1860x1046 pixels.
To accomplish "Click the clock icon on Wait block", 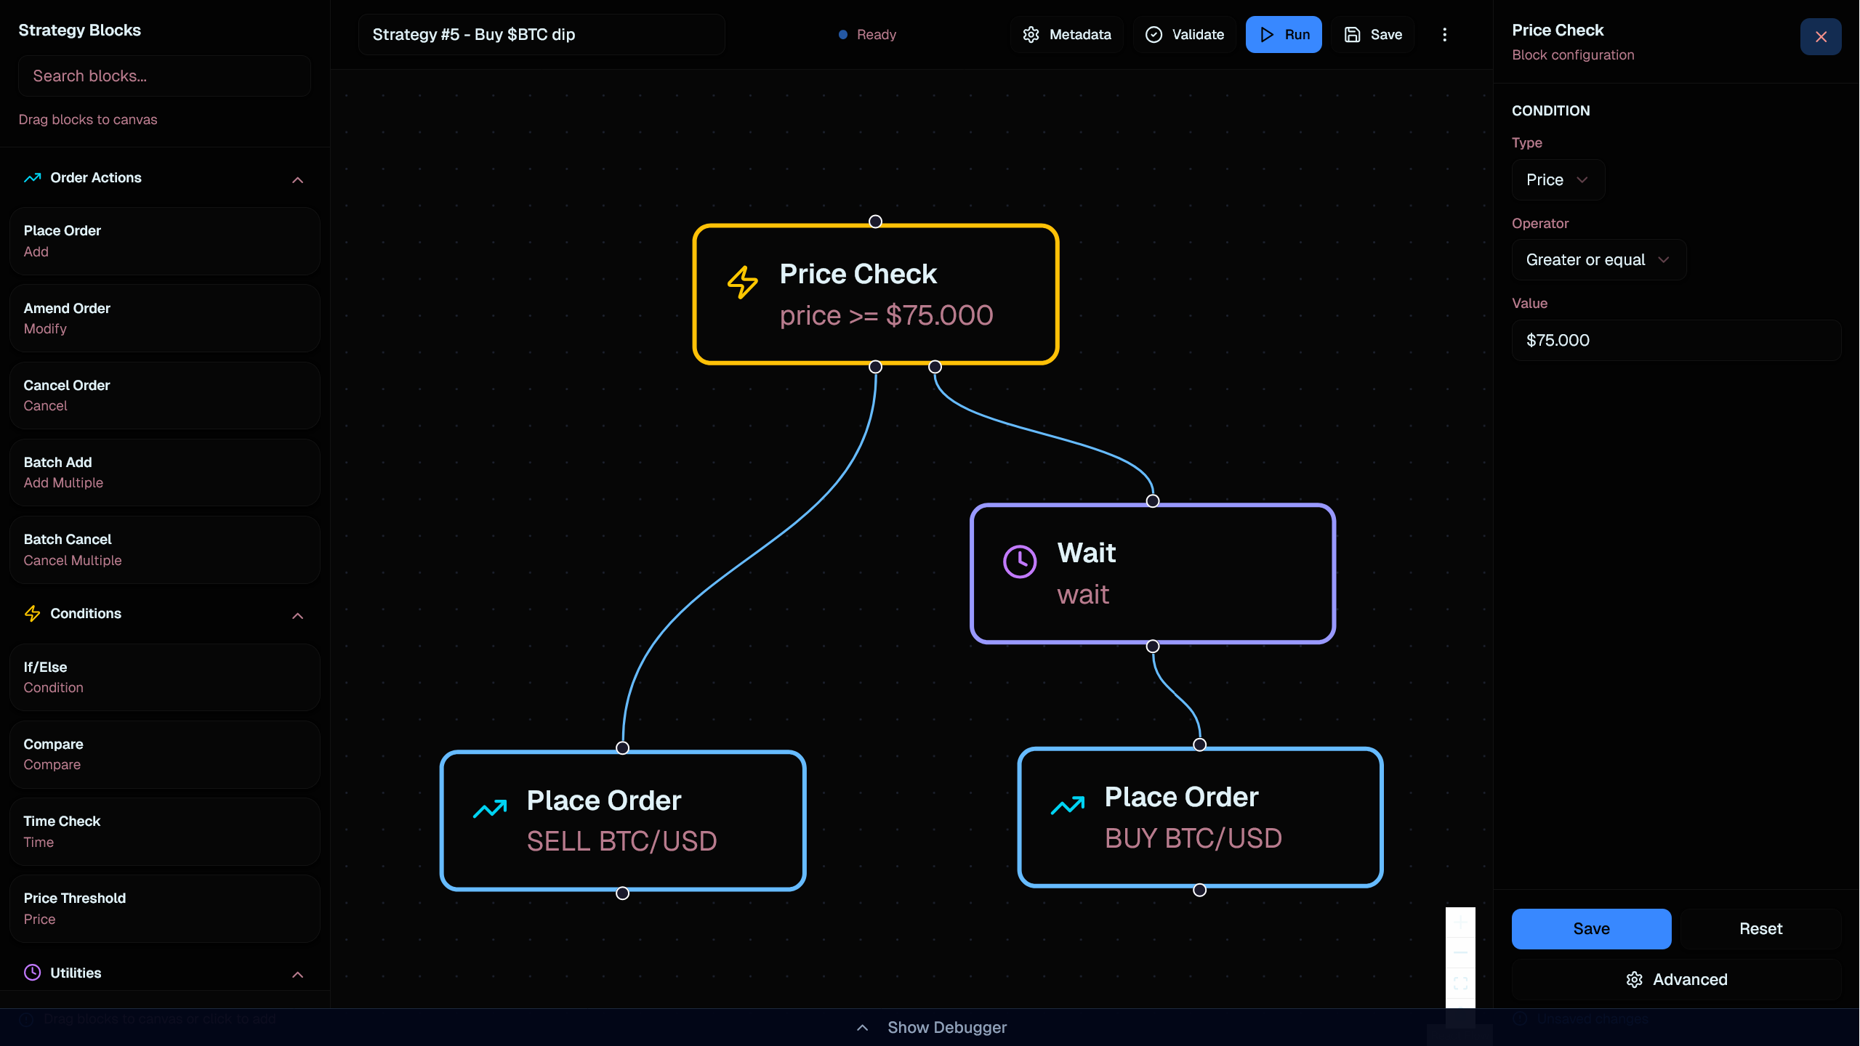I will coord(1019,561).
